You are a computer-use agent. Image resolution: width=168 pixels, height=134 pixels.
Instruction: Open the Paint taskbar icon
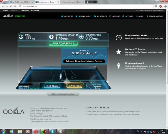(x=60, y=132)
